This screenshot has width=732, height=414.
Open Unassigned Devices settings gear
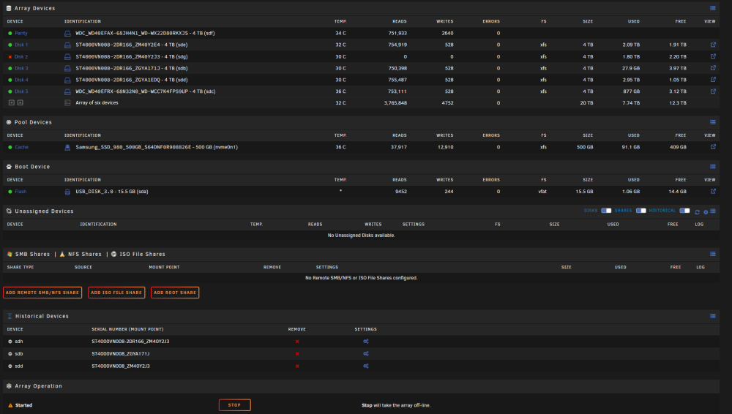point(706,212)
